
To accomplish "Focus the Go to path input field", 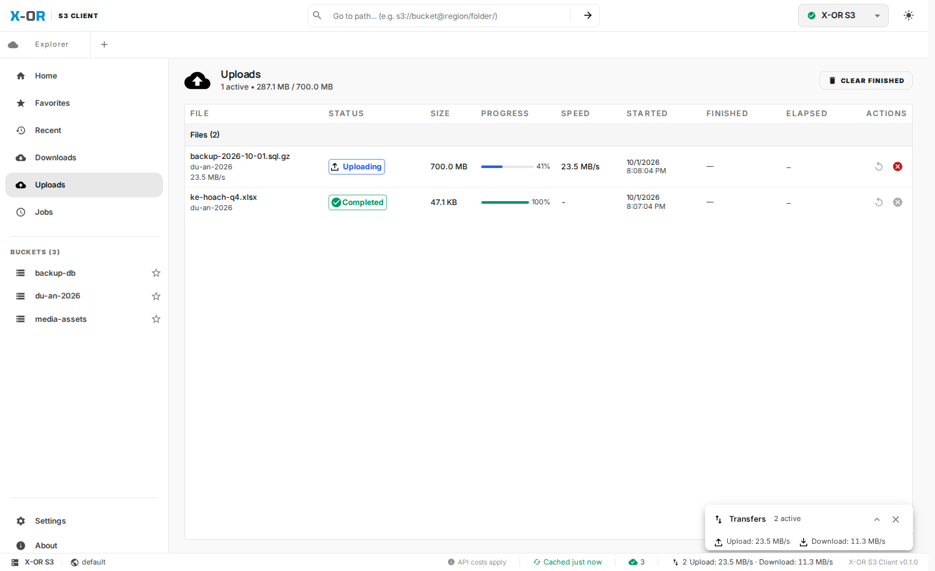I will click(448, 16).
